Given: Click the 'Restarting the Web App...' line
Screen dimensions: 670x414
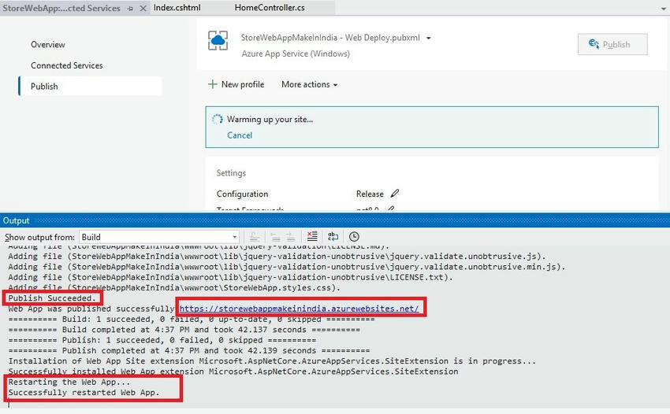Looking at the screenshot, I should tap(69, 382).
